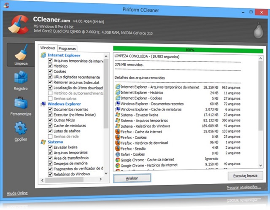The width and height of the screenshot is (270, 210).
Task: Click the title bar CCleaner app icon
Action: (x=6, y=5)
